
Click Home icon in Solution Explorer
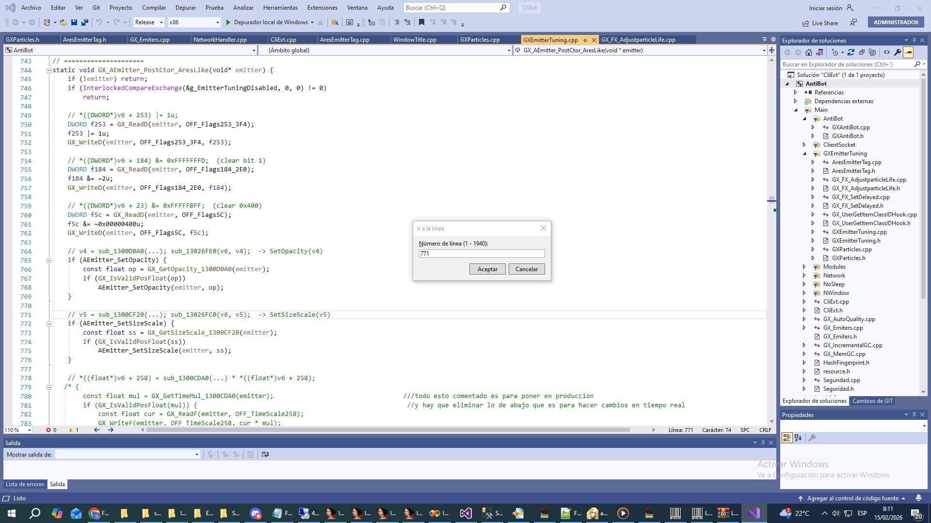(x=808, y=52)
